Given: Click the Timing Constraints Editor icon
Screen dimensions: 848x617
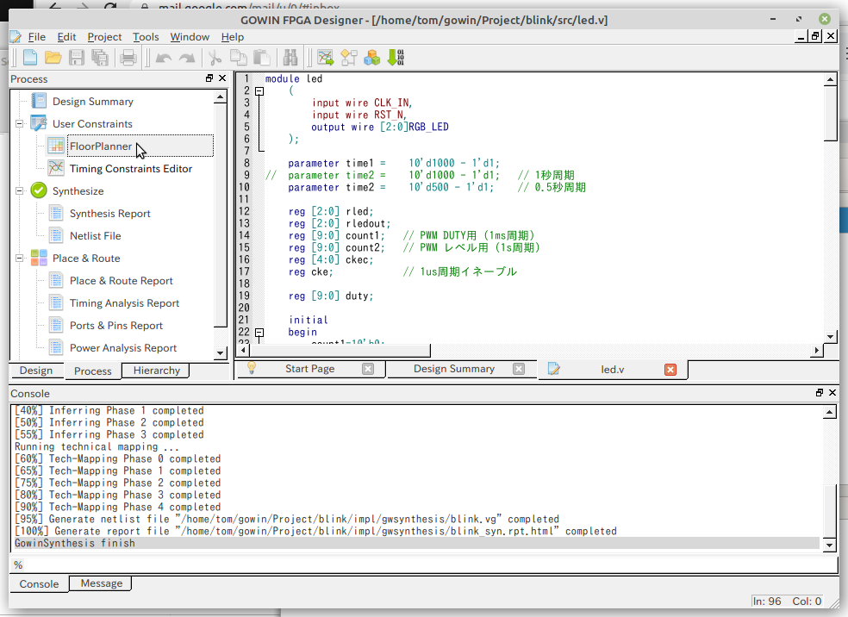Looking at the screenshot, I should (x=56, y=168).
